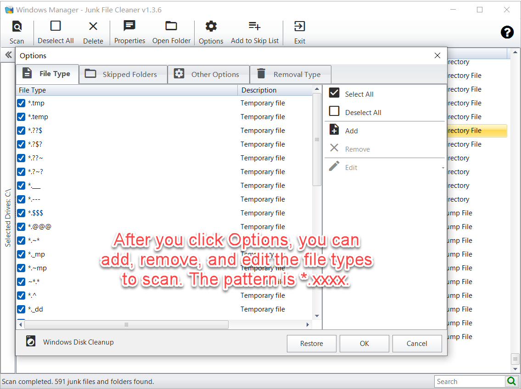Screen dimensions: 521x389
Task: Sort by the Description column header
Action: [275, 90]
